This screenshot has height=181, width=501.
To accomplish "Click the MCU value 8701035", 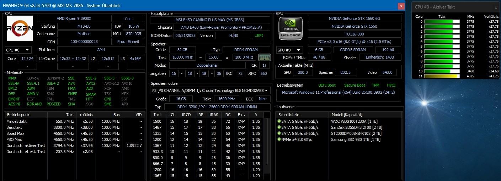I will pyautogui.click(x=134, y=34).
